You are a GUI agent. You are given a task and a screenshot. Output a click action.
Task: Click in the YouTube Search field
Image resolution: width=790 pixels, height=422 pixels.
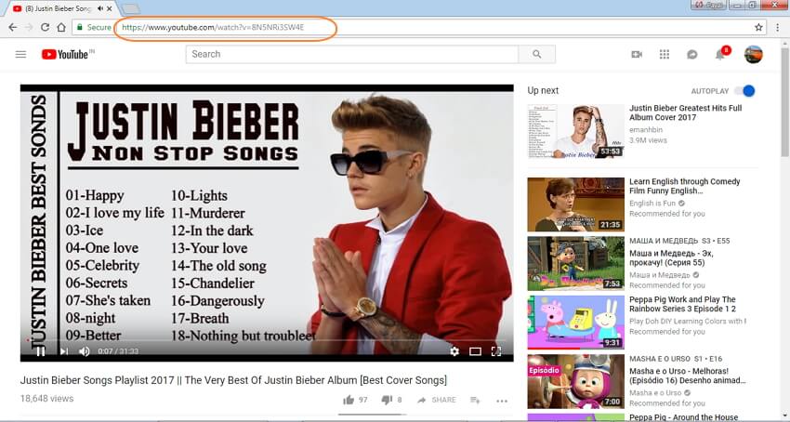tap(351, 54)
